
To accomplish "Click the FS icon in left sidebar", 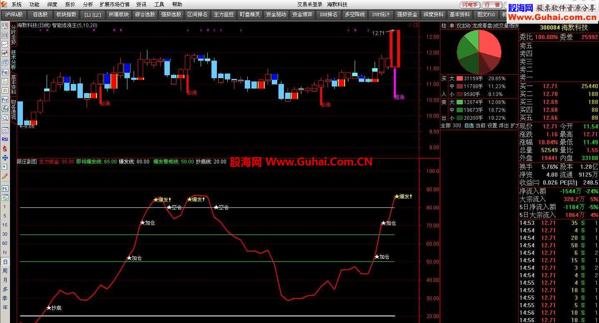I will pos(5,189).
